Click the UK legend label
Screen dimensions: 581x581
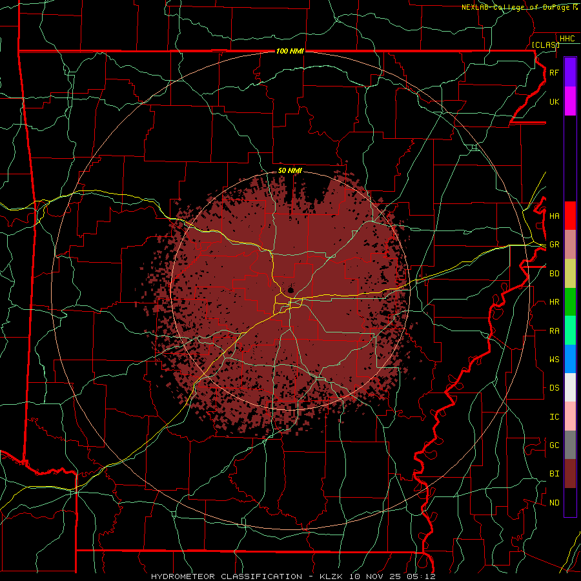[x=554, y=101]
